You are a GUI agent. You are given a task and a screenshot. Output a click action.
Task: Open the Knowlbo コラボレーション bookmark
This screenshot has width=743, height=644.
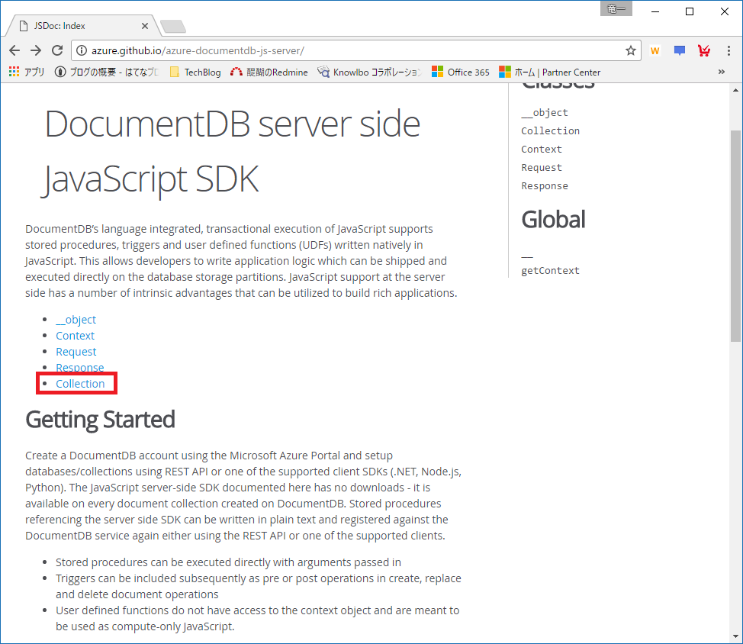[369, 72]
